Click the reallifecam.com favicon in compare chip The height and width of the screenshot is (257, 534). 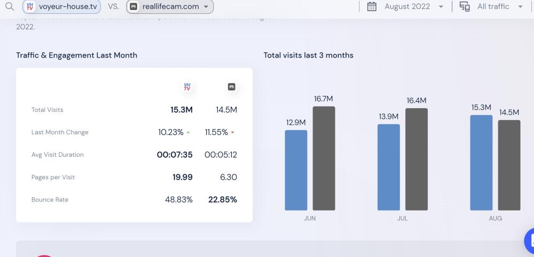(134, 7)
